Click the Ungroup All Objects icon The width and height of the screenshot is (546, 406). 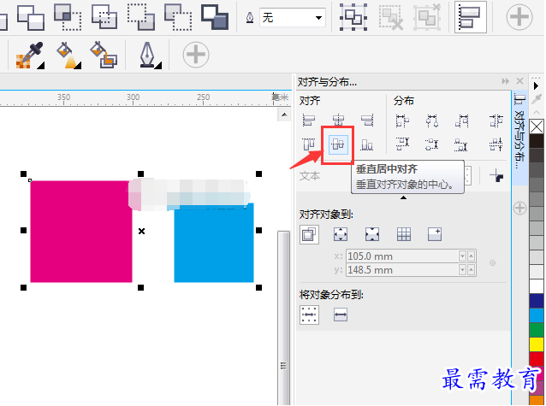coord(427,17)
